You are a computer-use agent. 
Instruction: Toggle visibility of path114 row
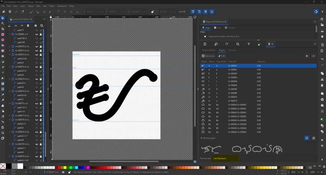coord(37,111)
